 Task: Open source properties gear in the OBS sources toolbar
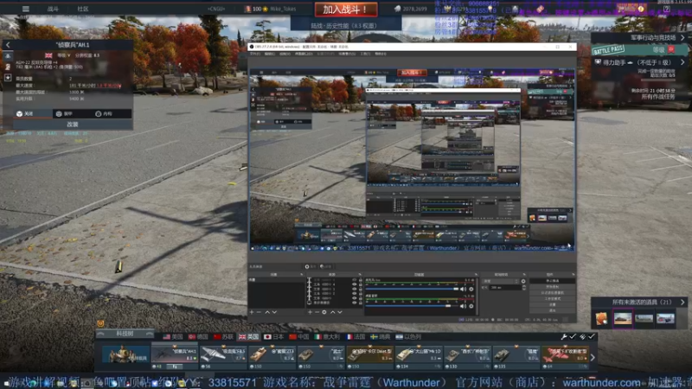(324, 312)
